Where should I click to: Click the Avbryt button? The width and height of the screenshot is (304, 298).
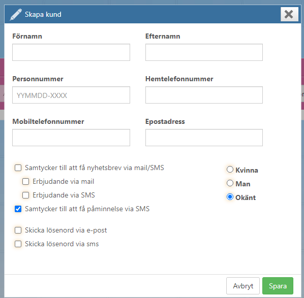242,286
